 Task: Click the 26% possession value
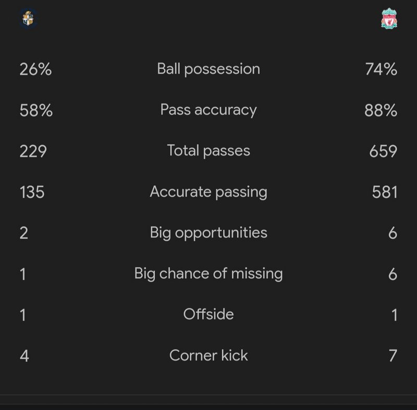pyautogui.click(x=35, y=70)
